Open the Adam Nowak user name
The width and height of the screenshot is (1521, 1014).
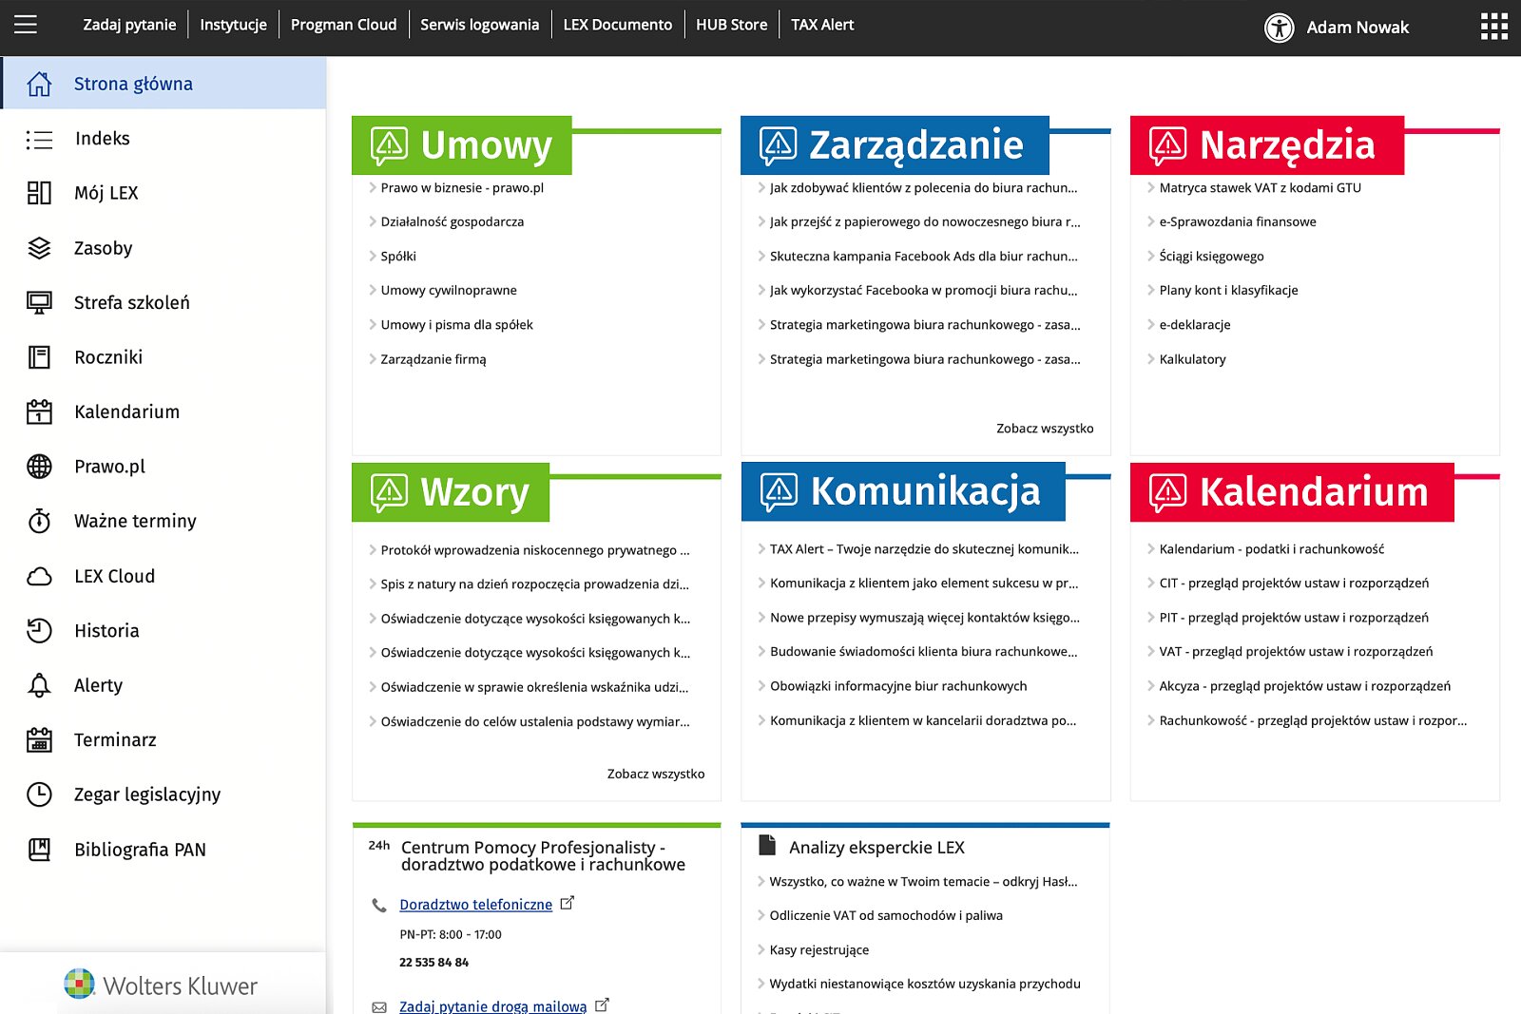tap(1357, 28)
